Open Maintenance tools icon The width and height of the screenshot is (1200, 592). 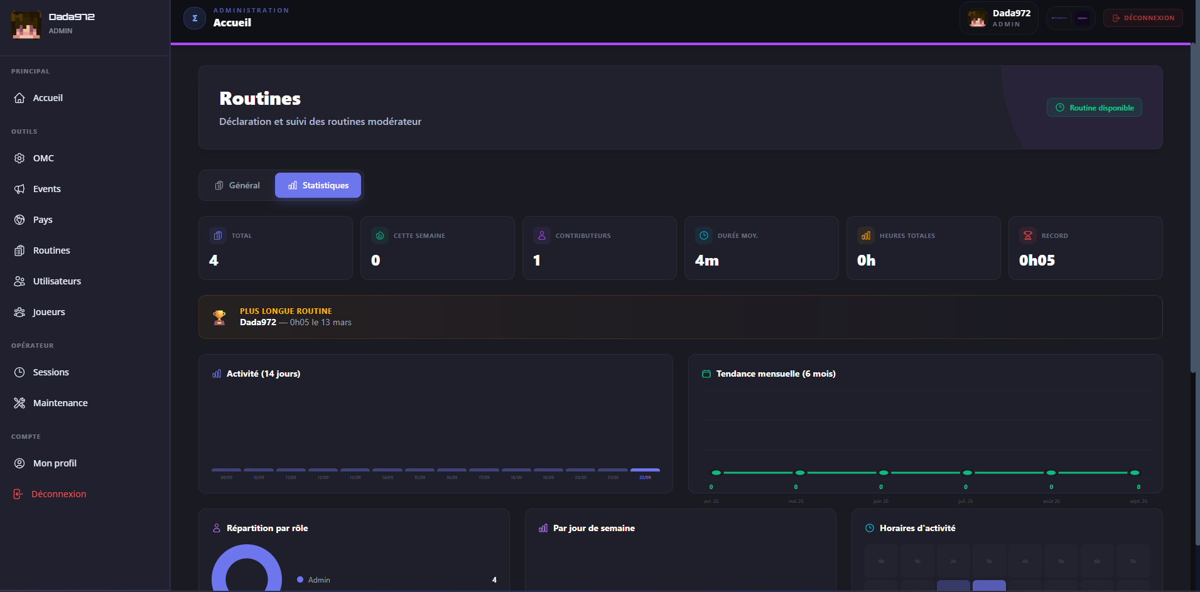point(19,403)
